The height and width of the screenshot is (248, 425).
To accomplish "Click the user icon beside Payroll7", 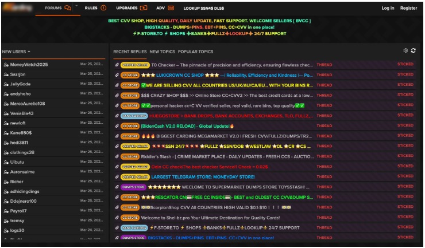I will [x=6, y=211].
